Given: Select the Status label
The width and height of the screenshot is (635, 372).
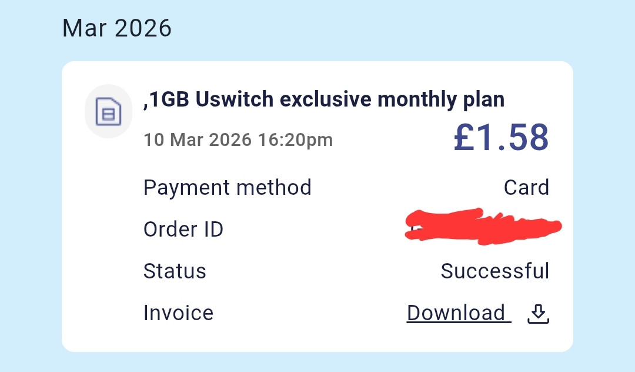Looking at the screenshot, I should [175, 271].
